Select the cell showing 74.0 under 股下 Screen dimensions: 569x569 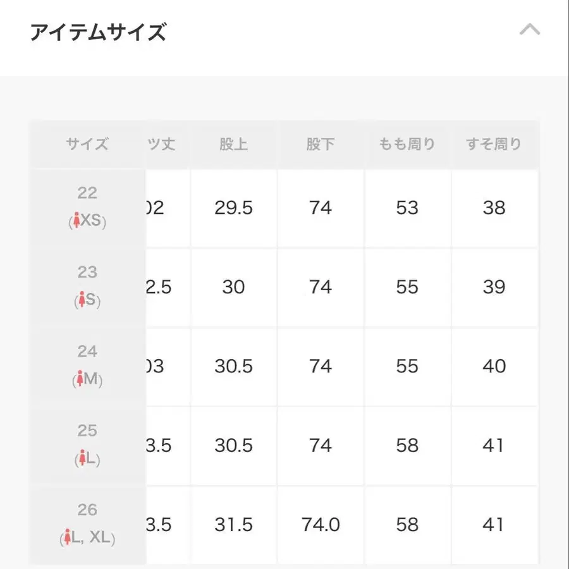click(x=321, y=525)
